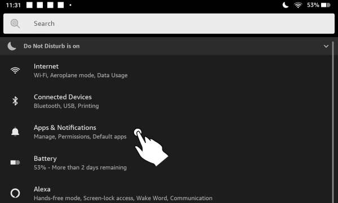Open the 'Do Not Disturb is on' banner text
The height and width of the screenshot is (203, 338).
tap(51, 46)
